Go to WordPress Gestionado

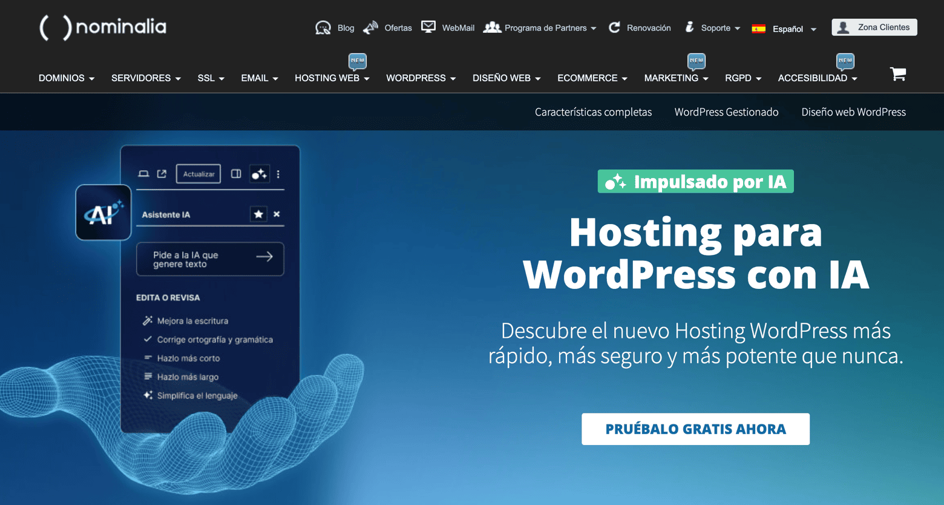pos(726,112)
